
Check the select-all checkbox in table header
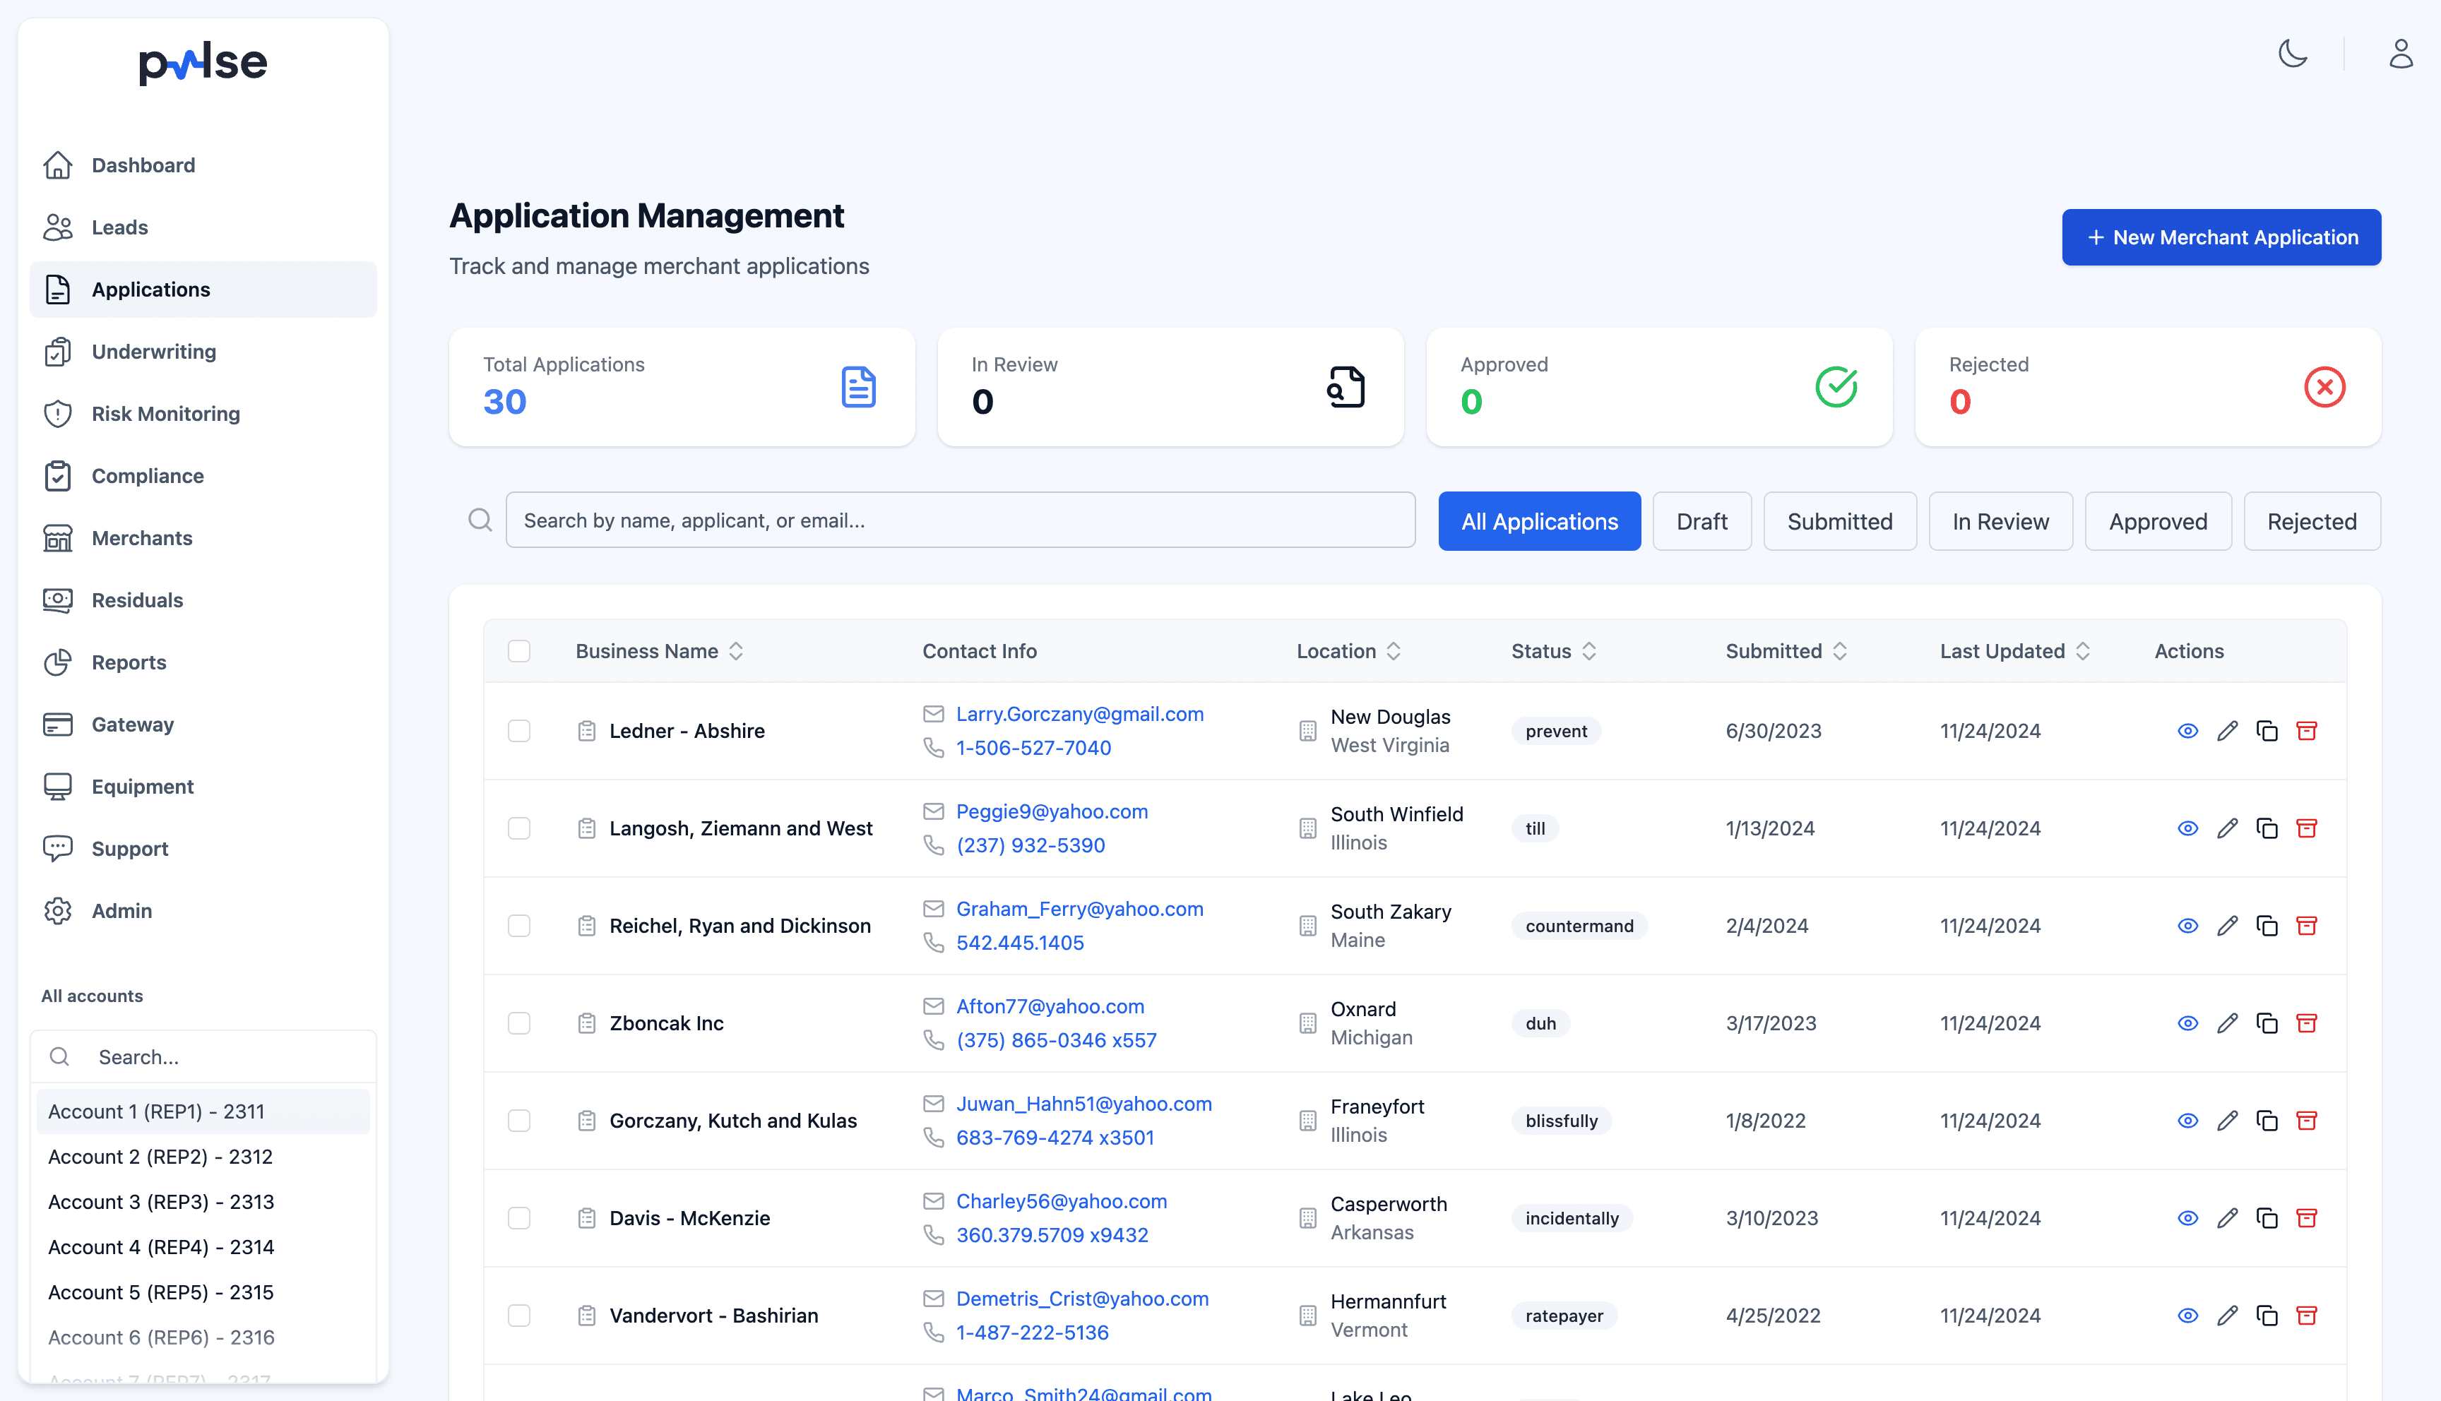click(520, 652)
